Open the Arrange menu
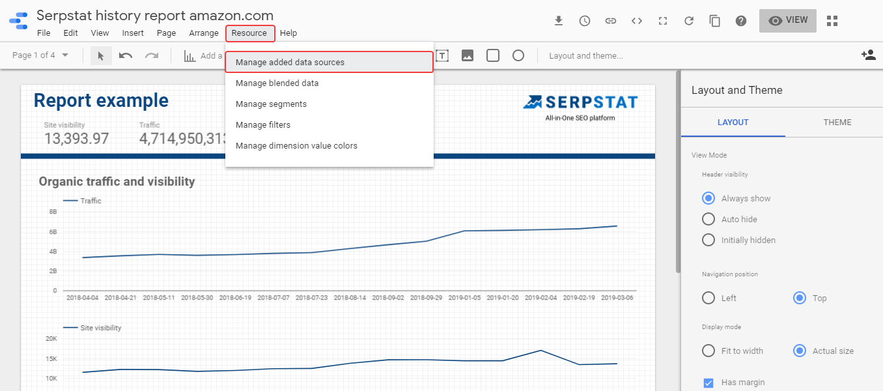 (x=204, y=33)
